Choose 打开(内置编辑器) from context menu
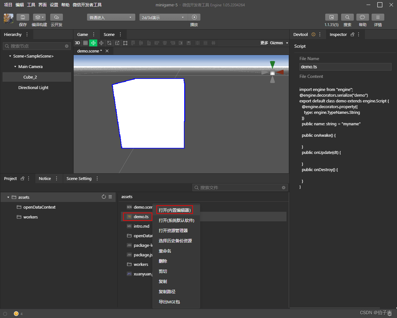This screenshot has height=318, width=397. coord(175,210)
